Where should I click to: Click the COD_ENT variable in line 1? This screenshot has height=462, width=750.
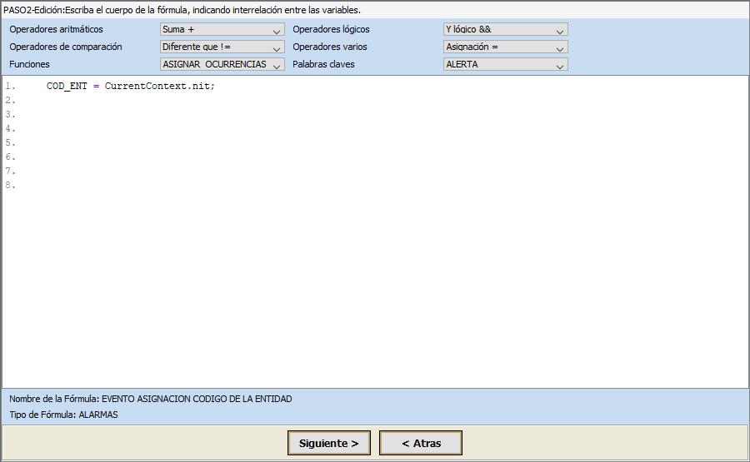click(x=67, y=87)
